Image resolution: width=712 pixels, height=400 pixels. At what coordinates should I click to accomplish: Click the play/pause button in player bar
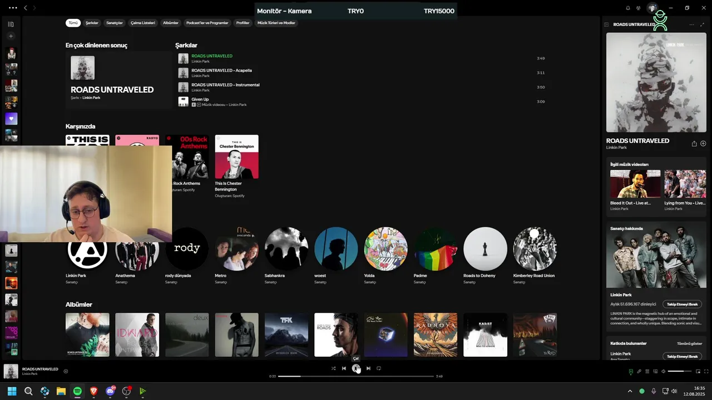pos(356,368)
